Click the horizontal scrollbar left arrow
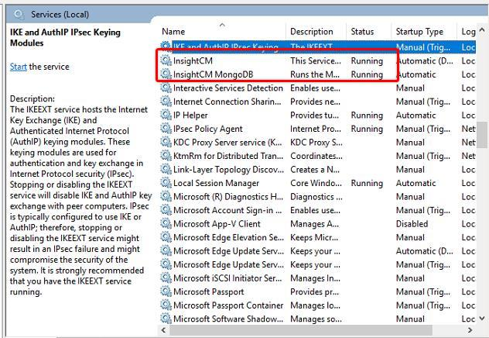The height and width of the screenshot is (338, 489). (x=163, y=330)
